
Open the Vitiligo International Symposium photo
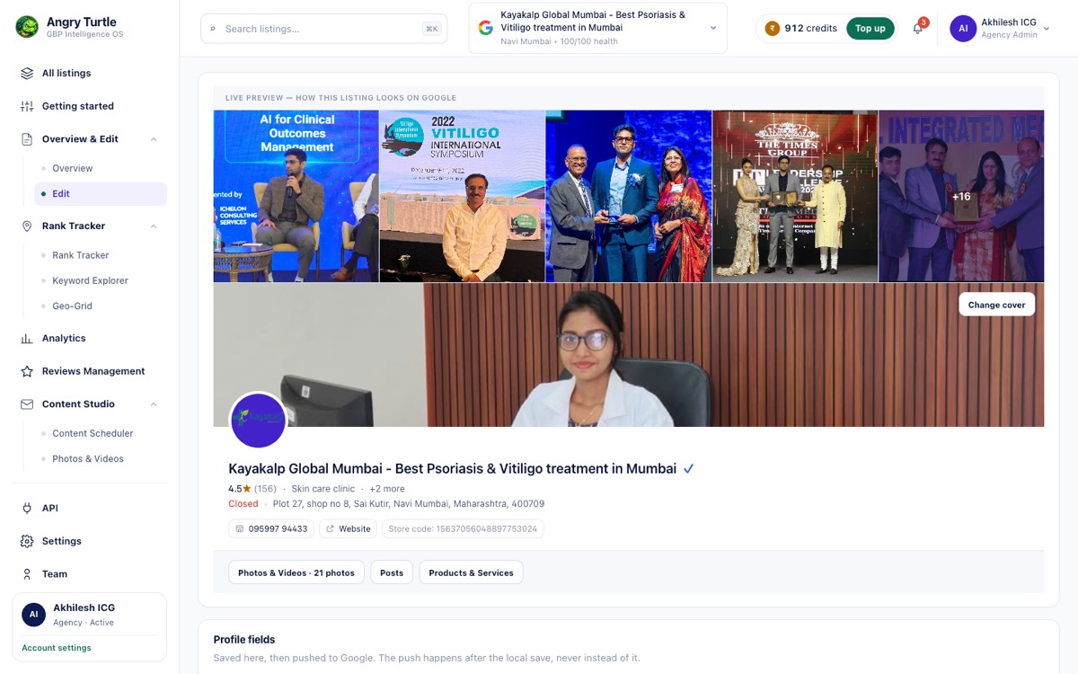(462, 196)
